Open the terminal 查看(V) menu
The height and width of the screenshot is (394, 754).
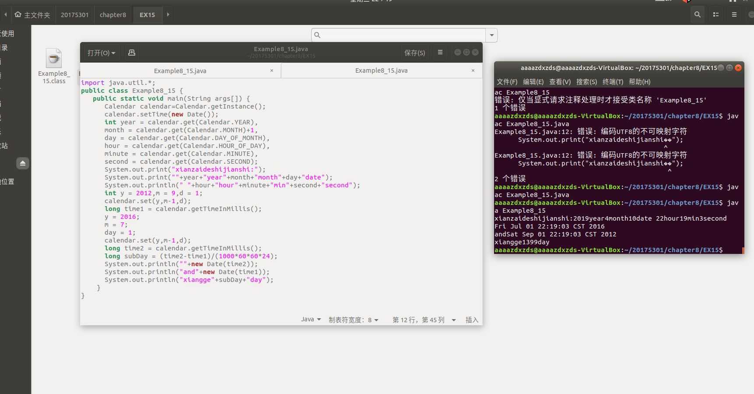pos(560,82)
